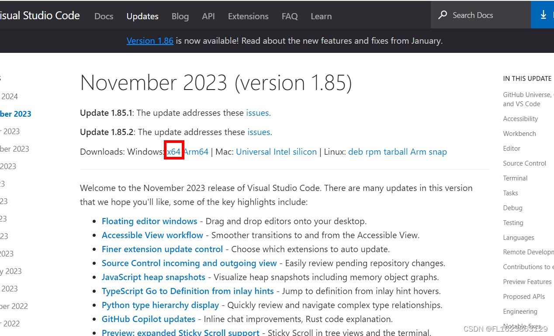Jump to Preview Features section
This screenshot has height=336, width=554.
(527, 282)
